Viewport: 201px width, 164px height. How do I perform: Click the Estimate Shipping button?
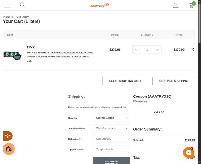(x=111, y=161)
